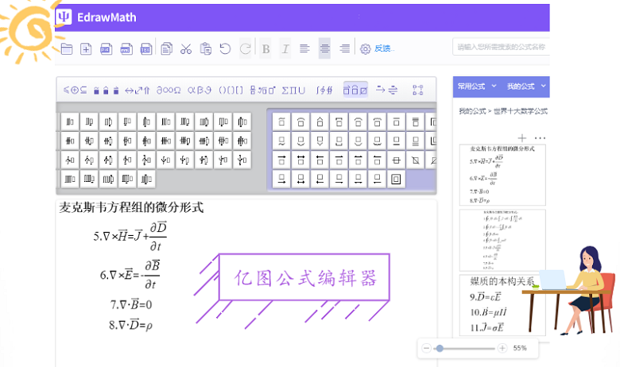This screenshot has width=620, height=367.
Task: Insert the downward pointer under template
Action: (x=320, y=141)
